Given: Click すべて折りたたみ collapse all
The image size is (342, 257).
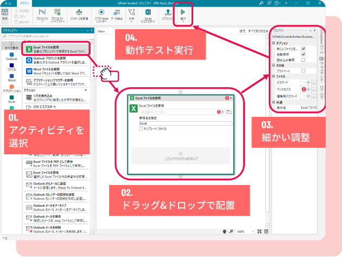Looking at the screenshot, I should click(258, 31).
